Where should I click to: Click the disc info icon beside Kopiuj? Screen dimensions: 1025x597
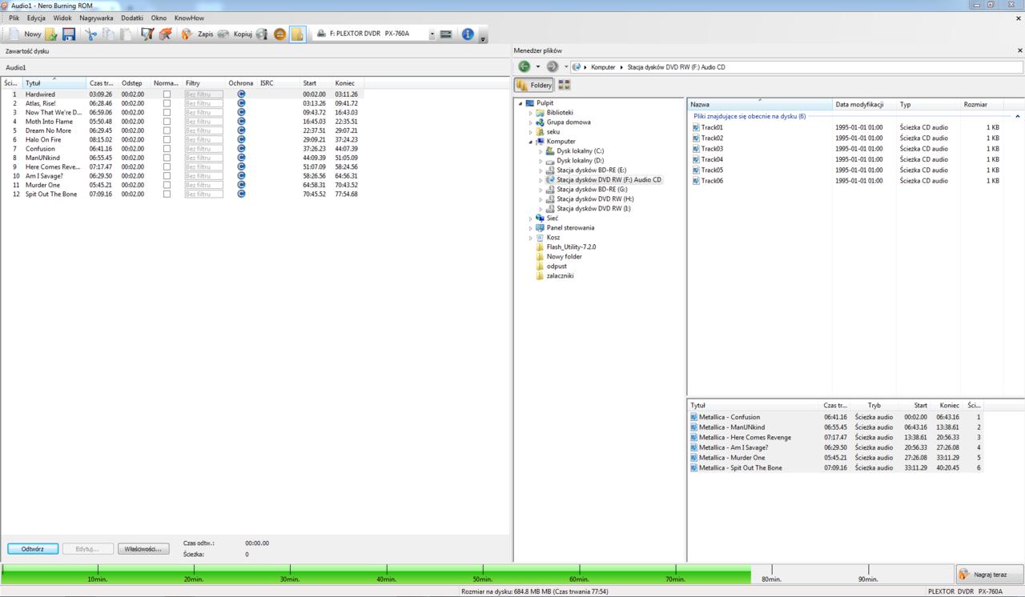pos(262,34)
